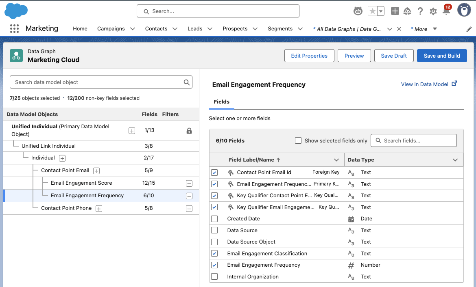Open the More navigation dropdown
The height and width of the screenshot is (287, 476).
[435, 29]
